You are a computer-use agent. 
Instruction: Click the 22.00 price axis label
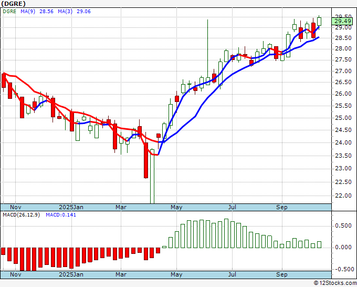[343, 196]
